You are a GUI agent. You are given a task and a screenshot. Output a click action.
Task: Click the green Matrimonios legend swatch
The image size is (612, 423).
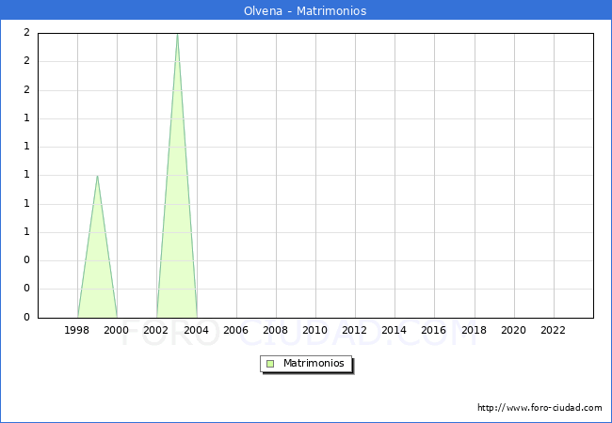point(270,364)
